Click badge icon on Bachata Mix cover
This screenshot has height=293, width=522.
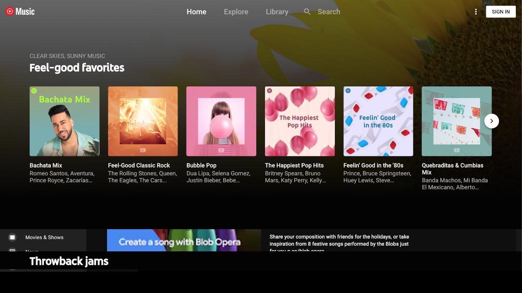pyautogui.click(x=34, y=91)
